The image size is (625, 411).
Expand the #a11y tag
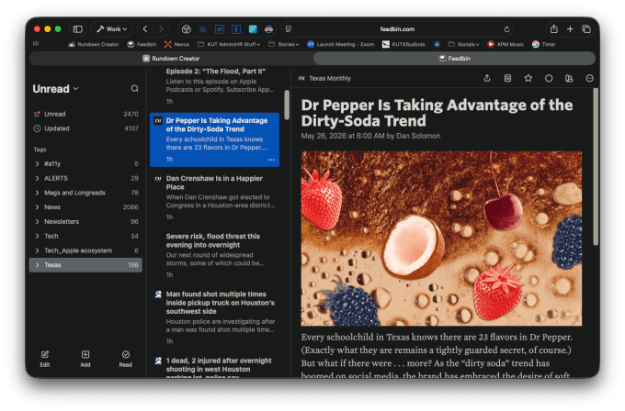click(37, 164)
